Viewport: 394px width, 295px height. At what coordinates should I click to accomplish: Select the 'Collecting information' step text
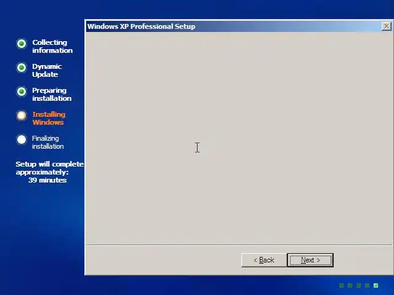pos(52,47)
